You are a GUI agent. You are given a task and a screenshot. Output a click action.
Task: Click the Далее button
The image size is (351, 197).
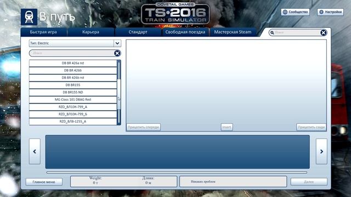(309, 182)
